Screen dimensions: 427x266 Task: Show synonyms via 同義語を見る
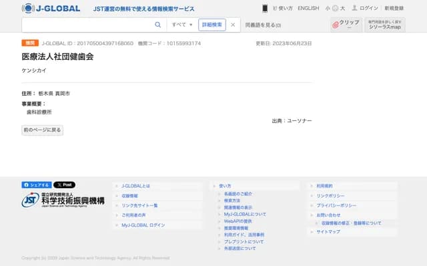pos(263,25)
